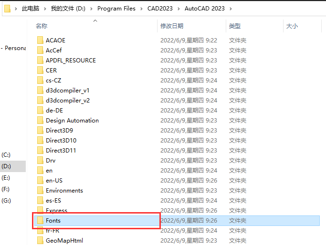This screenshot has width=326, height=245.
Task: Sort by 名称 column header
Action: [42, 26]
